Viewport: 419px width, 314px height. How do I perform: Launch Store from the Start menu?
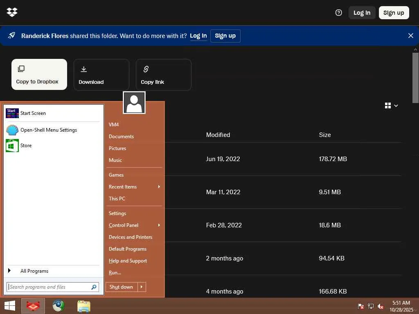[53, 146]
